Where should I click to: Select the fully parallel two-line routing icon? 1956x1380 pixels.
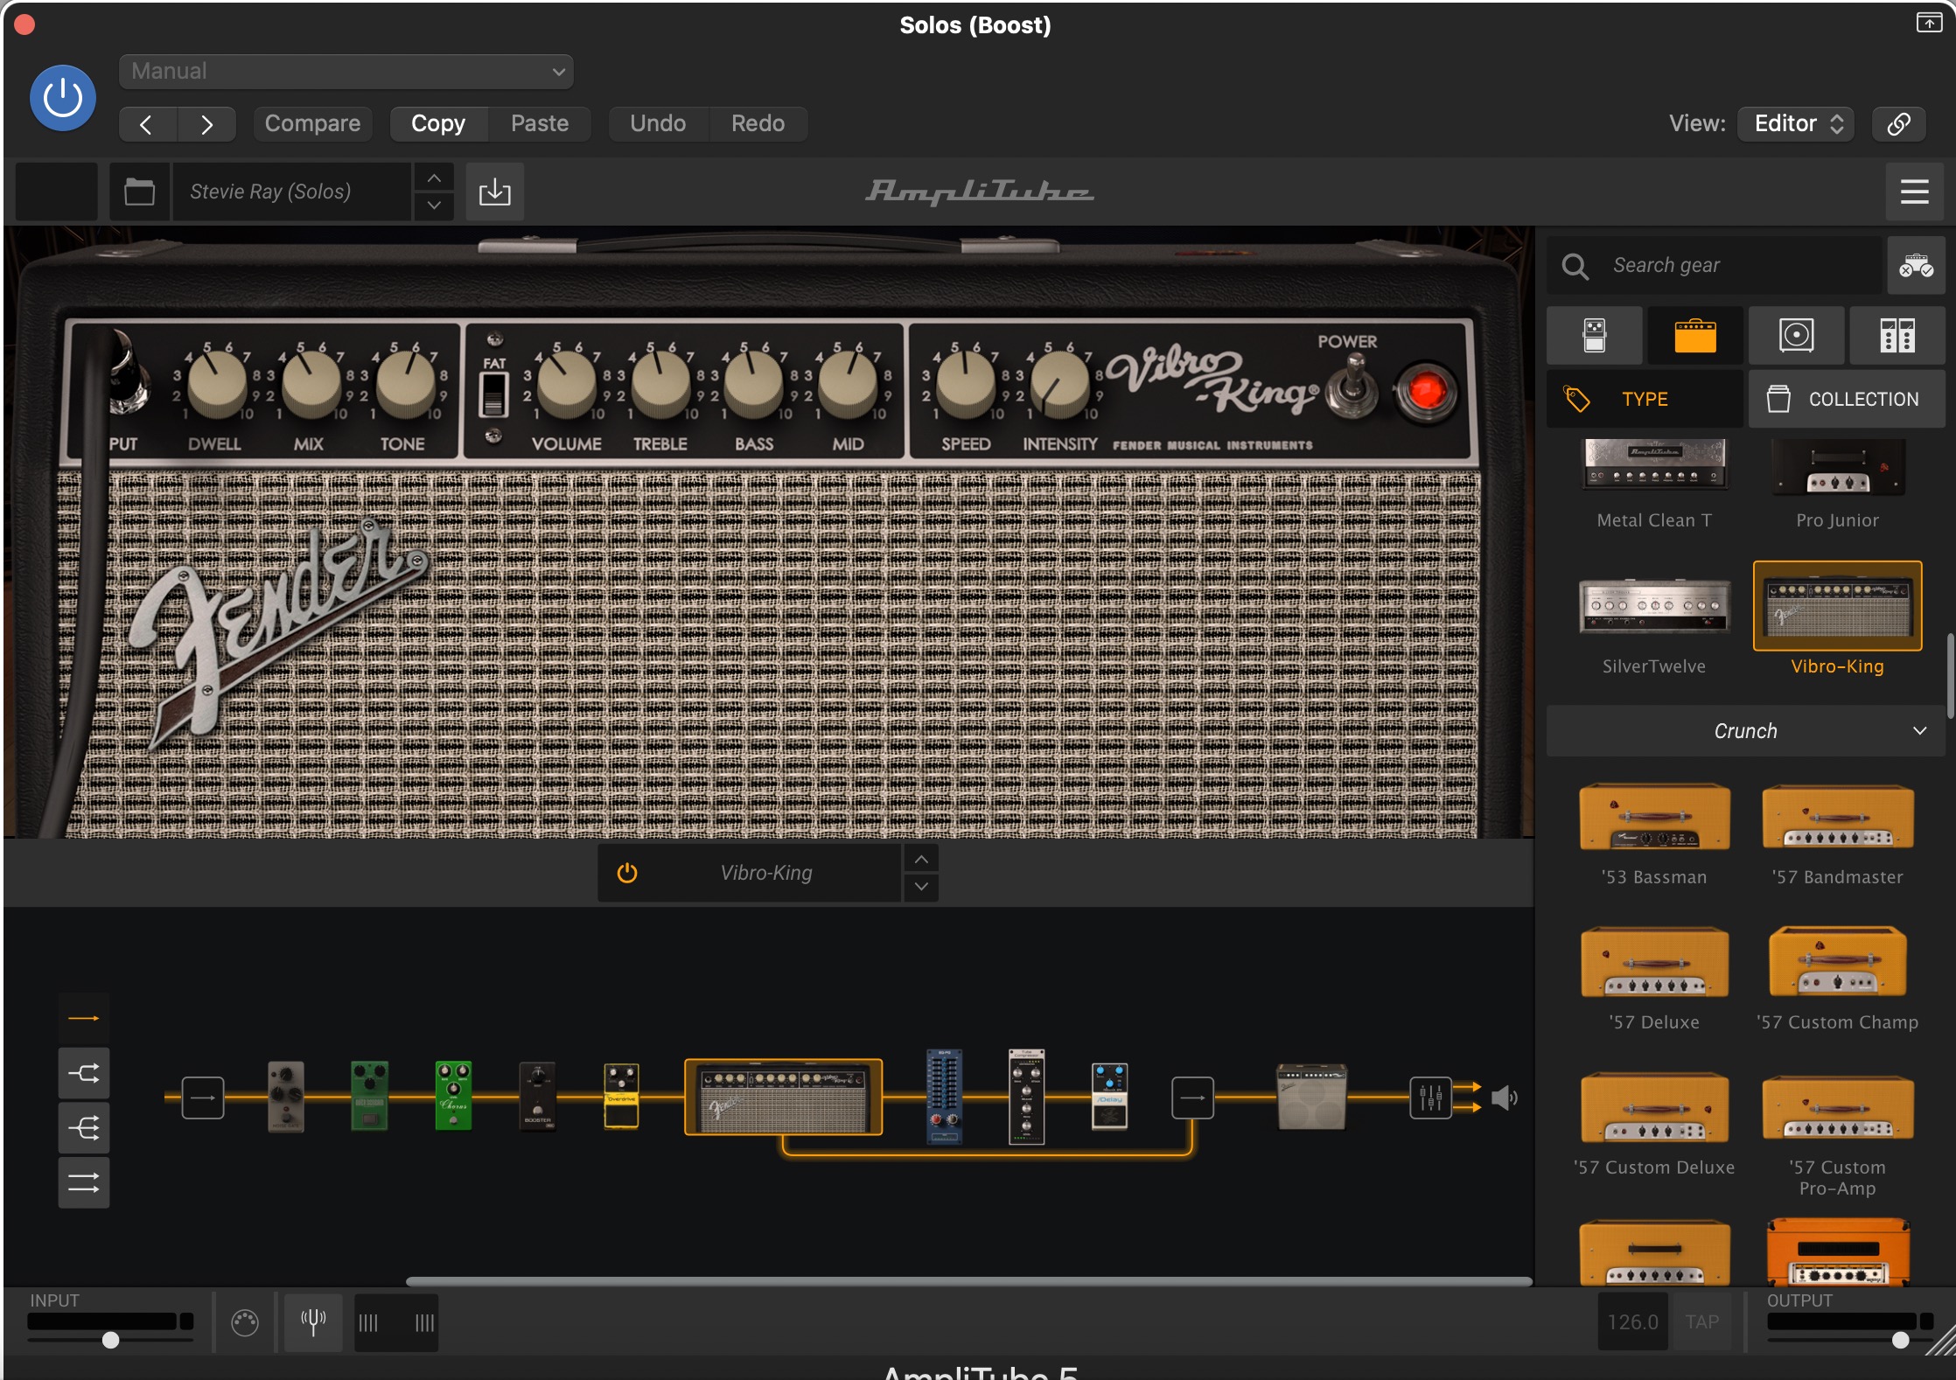(x=84, y=1182)
